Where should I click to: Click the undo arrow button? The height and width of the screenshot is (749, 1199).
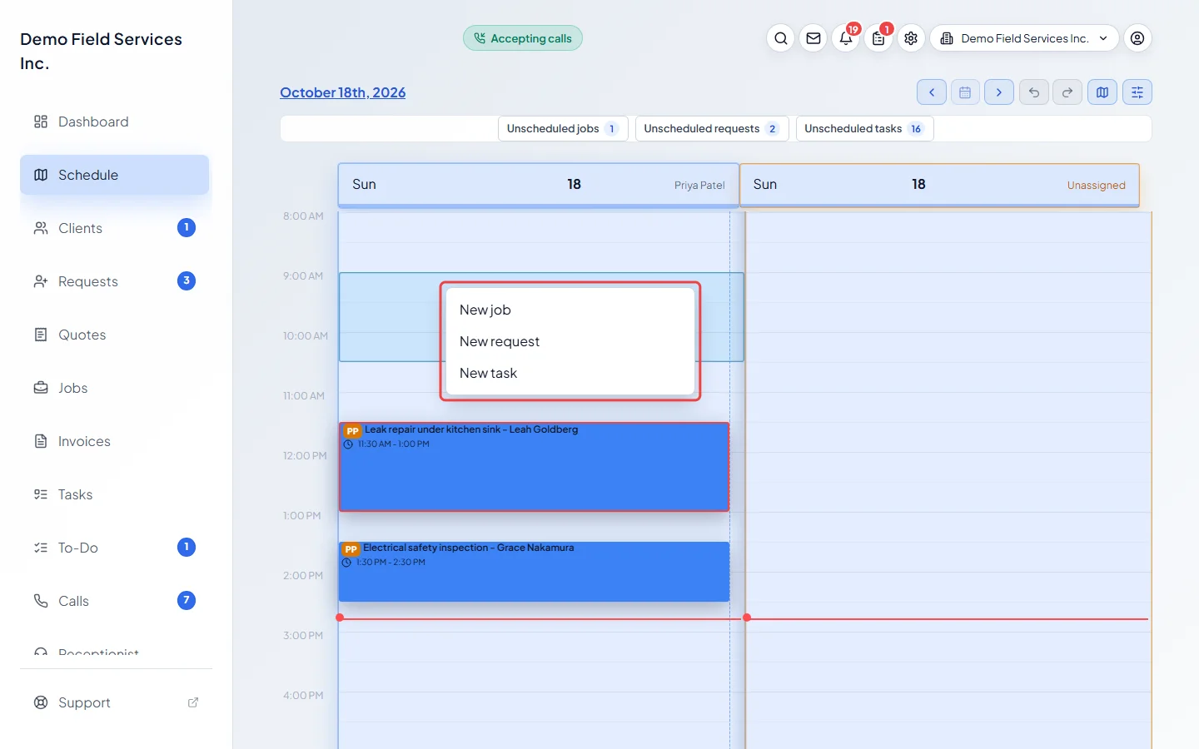click(x=1033, y=92)
